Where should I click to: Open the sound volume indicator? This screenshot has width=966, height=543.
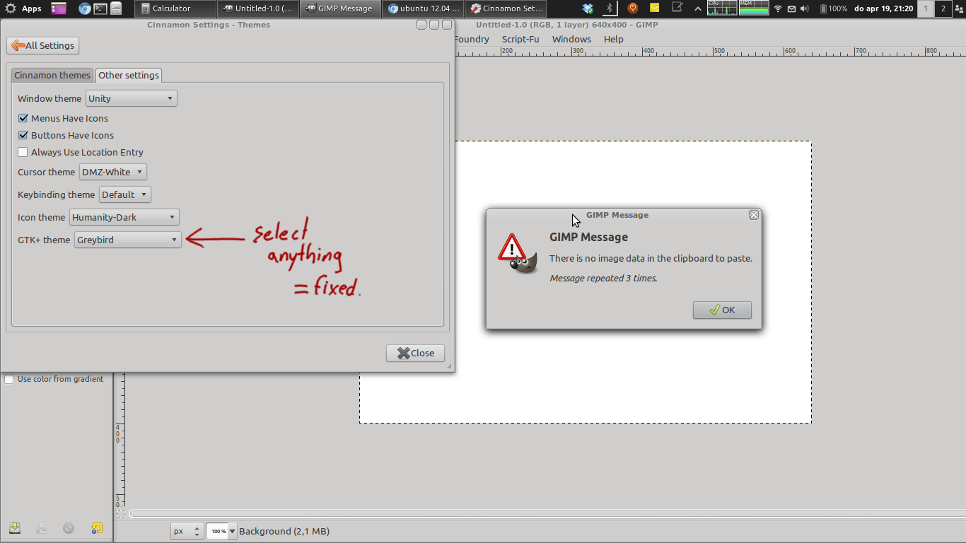[x=805, y=8]
